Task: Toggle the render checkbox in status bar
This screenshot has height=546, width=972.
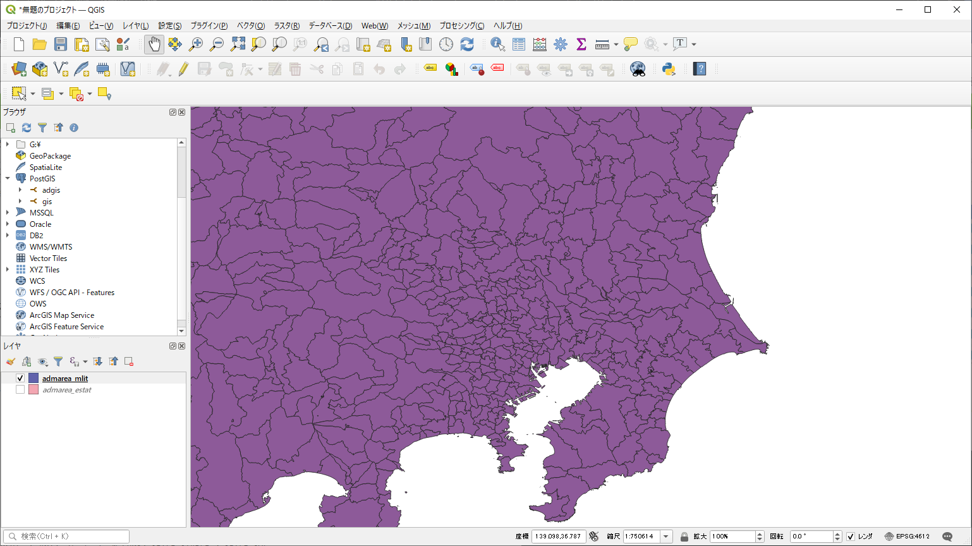Action: coord(851,537)
